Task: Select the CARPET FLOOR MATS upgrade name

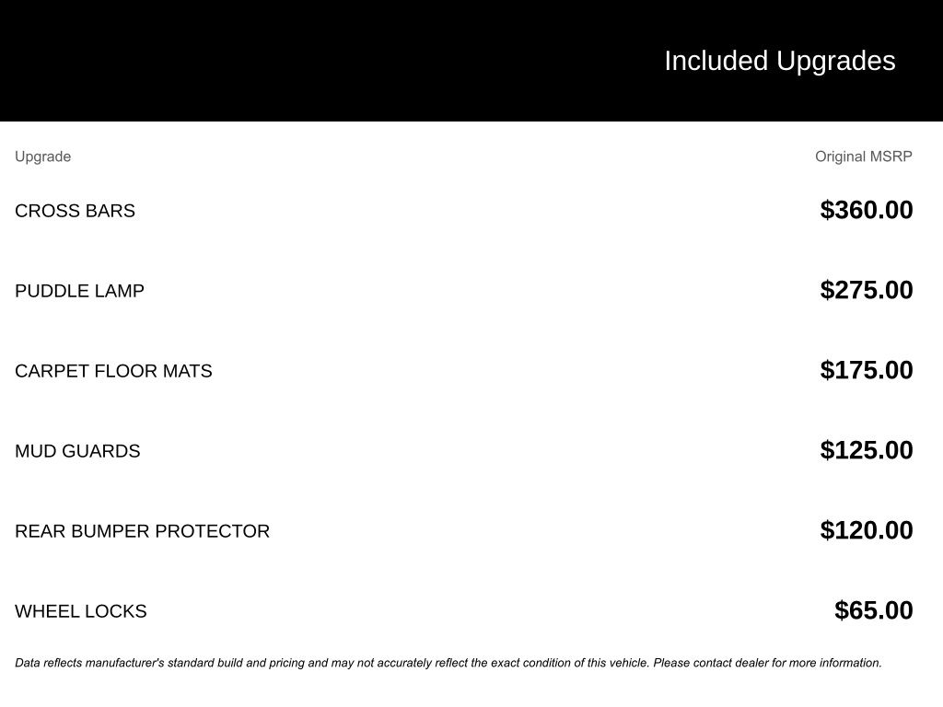Action: point(113,371)
